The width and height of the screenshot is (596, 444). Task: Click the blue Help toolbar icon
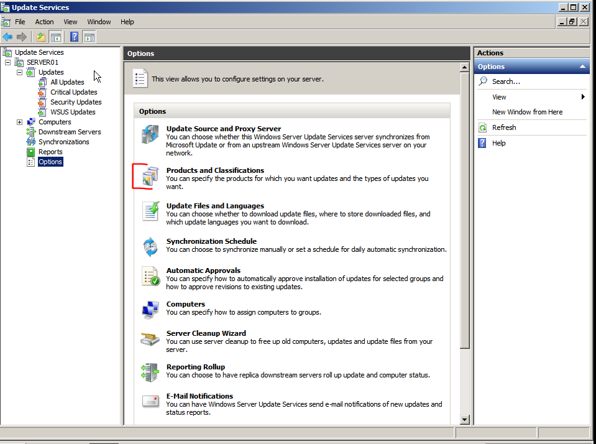75,37
